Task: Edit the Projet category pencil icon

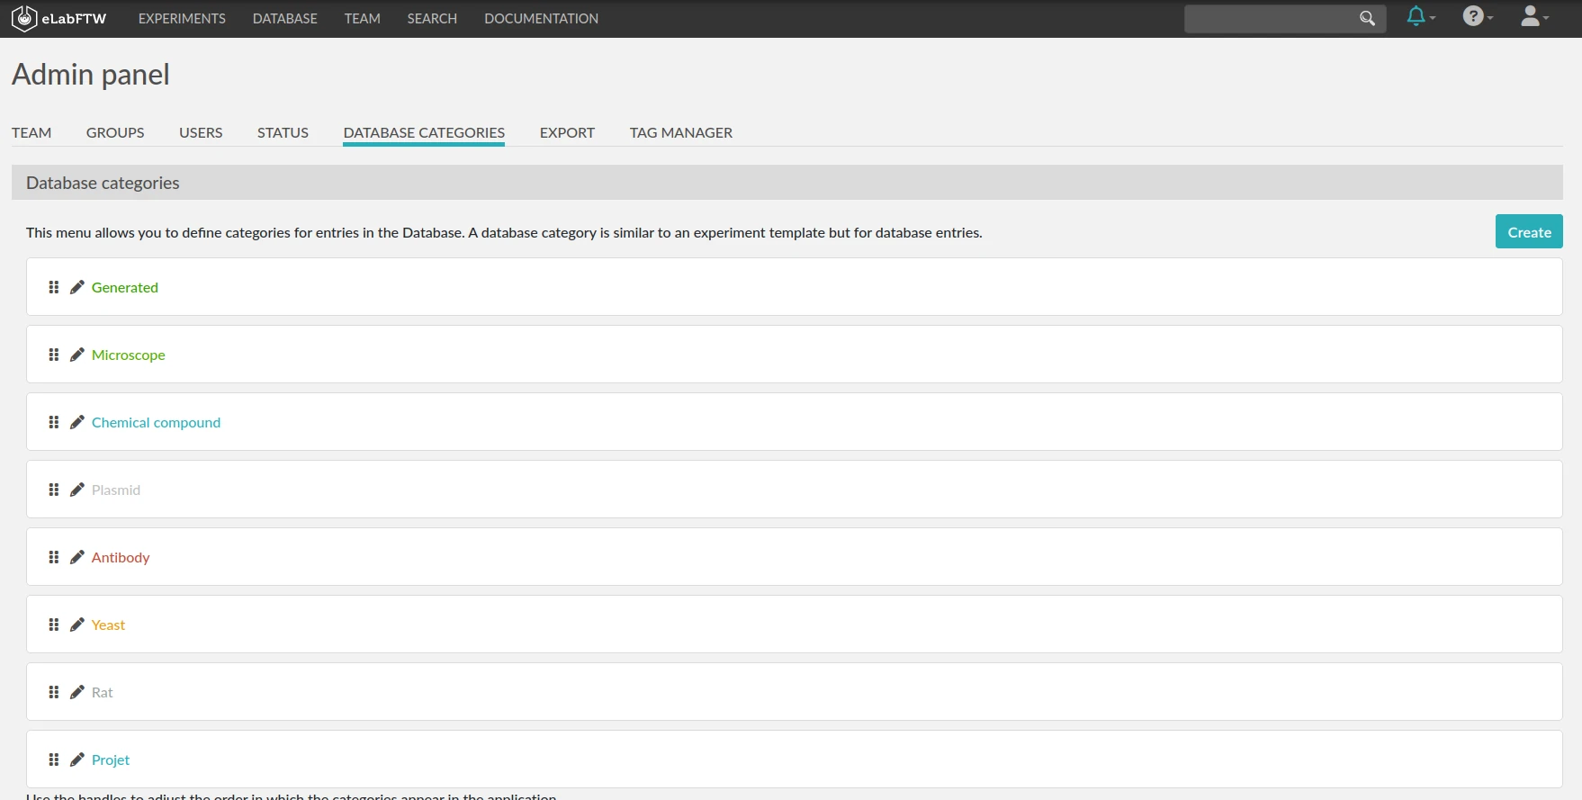Action: 77,760
